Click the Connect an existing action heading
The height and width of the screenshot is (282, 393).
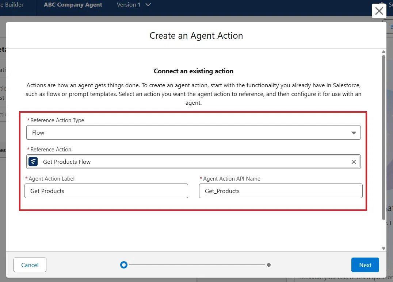193,71
